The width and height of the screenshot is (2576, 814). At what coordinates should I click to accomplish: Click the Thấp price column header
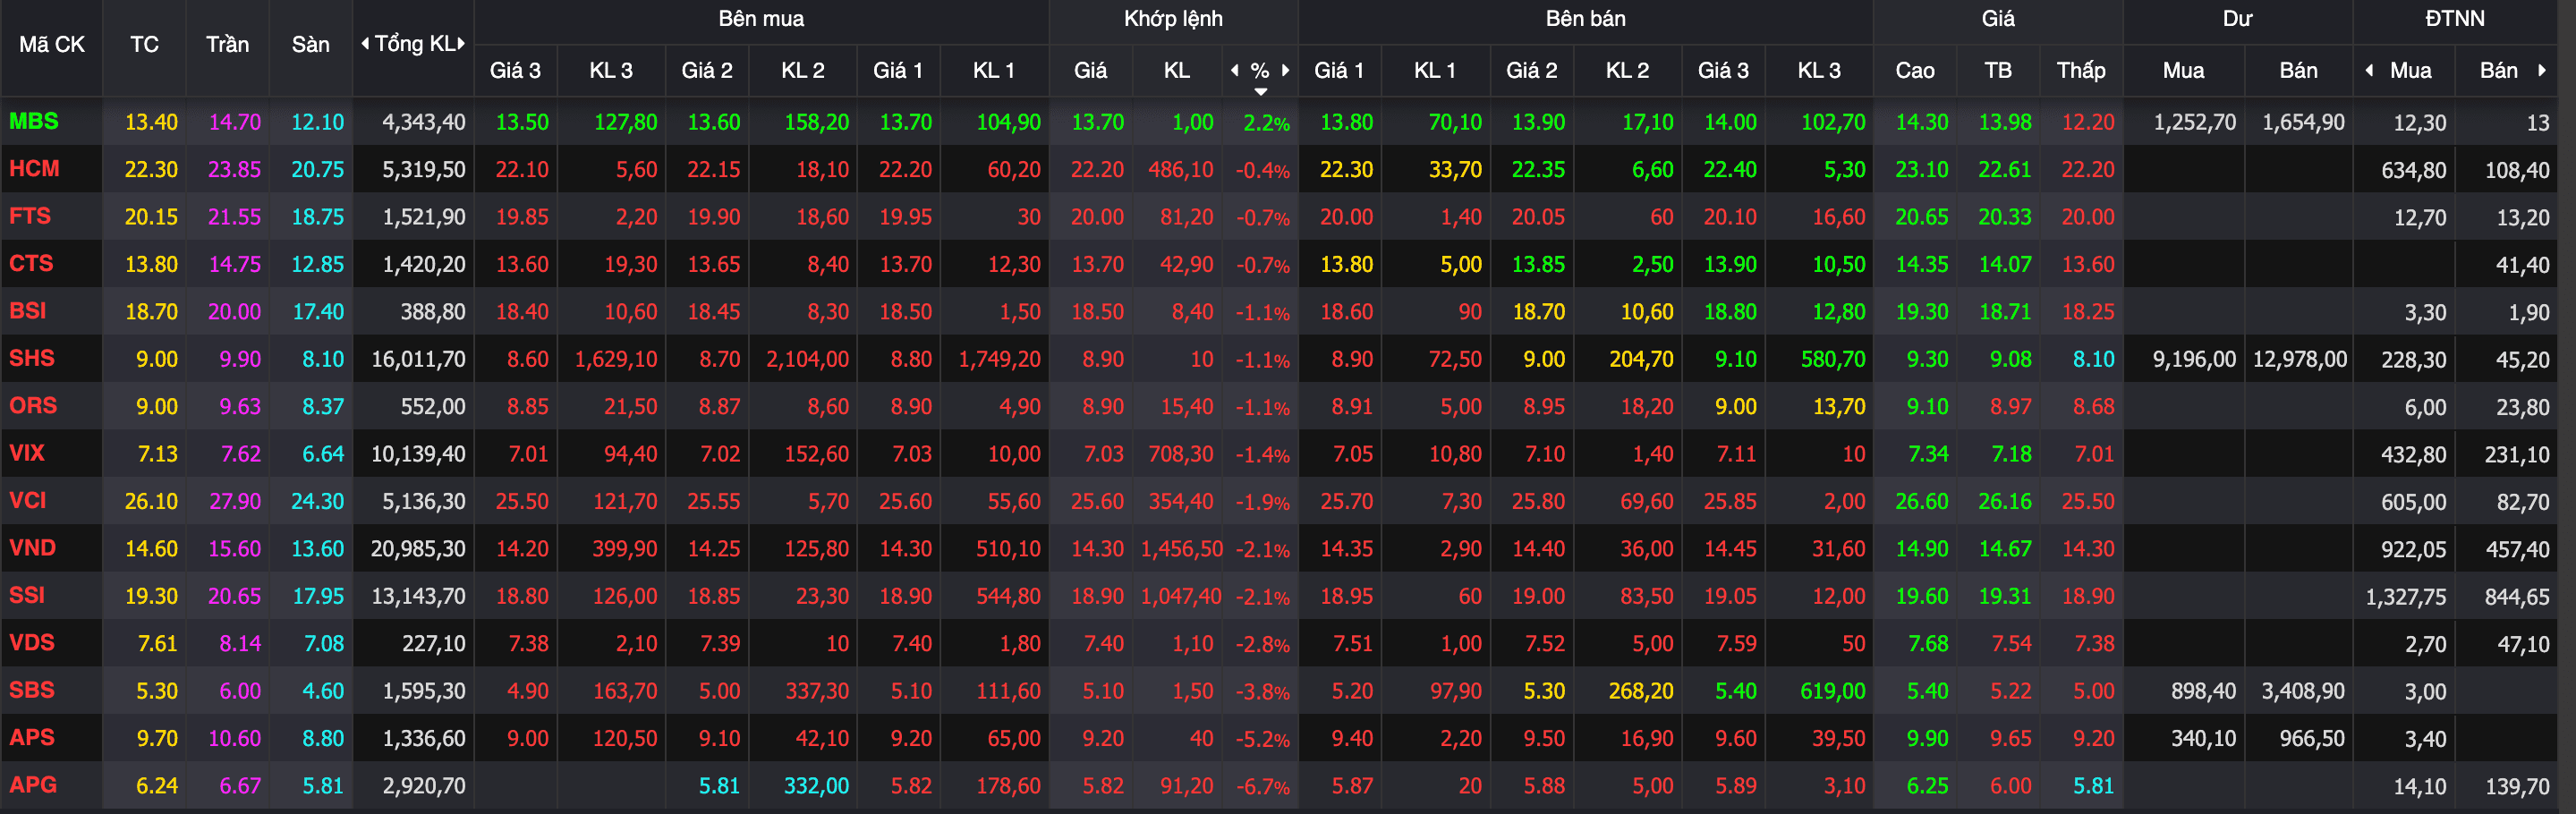point(2081,70)
